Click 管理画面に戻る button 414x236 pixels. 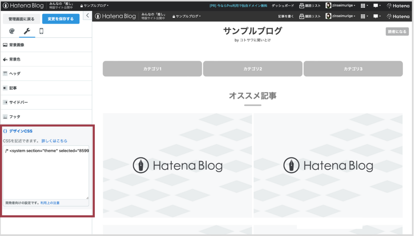click(x=21, y=19)
